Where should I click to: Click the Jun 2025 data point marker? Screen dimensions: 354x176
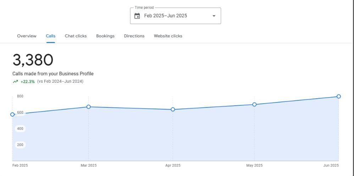[x=339, y=96]
